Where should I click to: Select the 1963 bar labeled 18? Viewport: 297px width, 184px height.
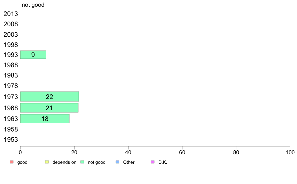coord(45,118)
